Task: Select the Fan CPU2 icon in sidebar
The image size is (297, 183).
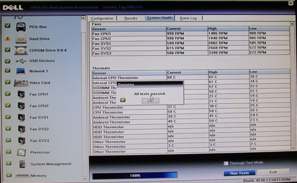Action: (x=21, y=106)
